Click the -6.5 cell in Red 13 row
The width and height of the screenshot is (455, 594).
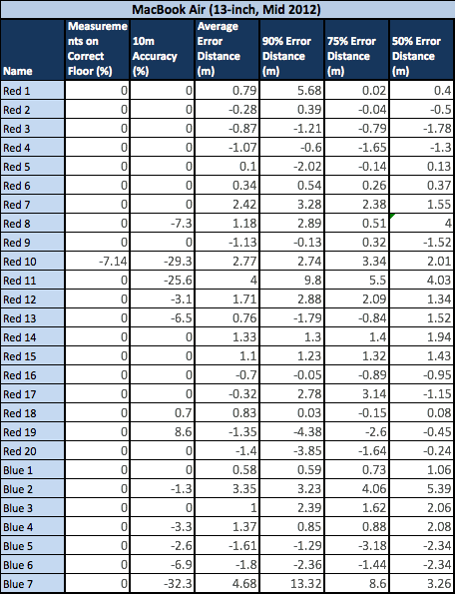pos(162,317)
